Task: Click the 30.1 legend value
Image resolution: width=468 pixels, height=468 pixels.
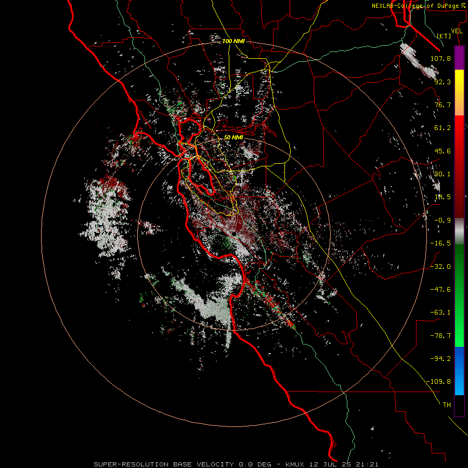Action: [x=443, y=174]
